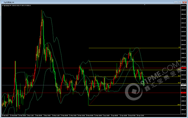
Task: Click the 2069.80 label on price scale
Action: click(x=184, y=10)
